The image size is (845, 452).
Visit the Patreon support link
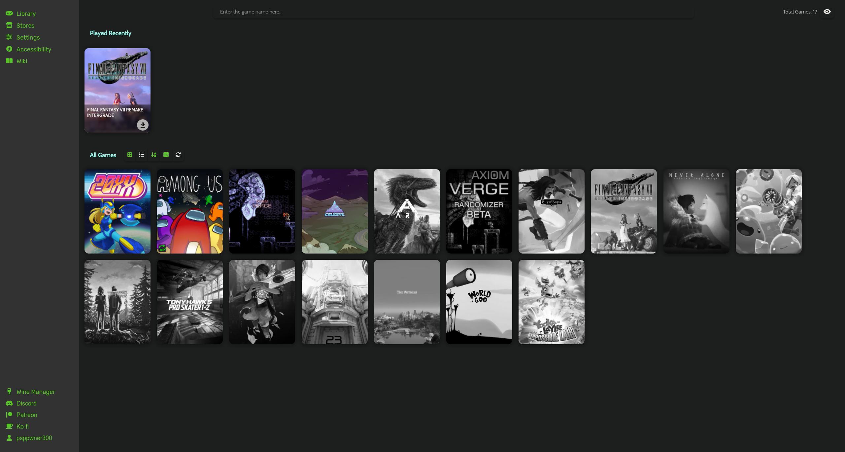[21, 415]
